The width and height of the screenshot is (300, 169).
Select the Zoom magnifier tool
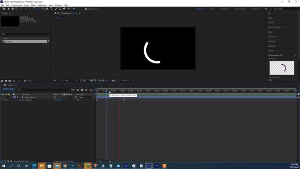17,9
